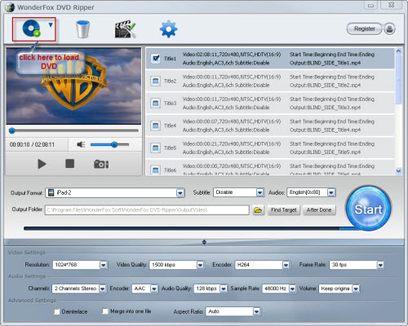Stop the preview playback
408x326 pixels.
[70, 164]
